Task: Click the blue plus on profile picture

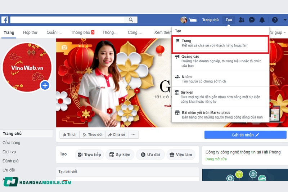Action: click(45, 85)
